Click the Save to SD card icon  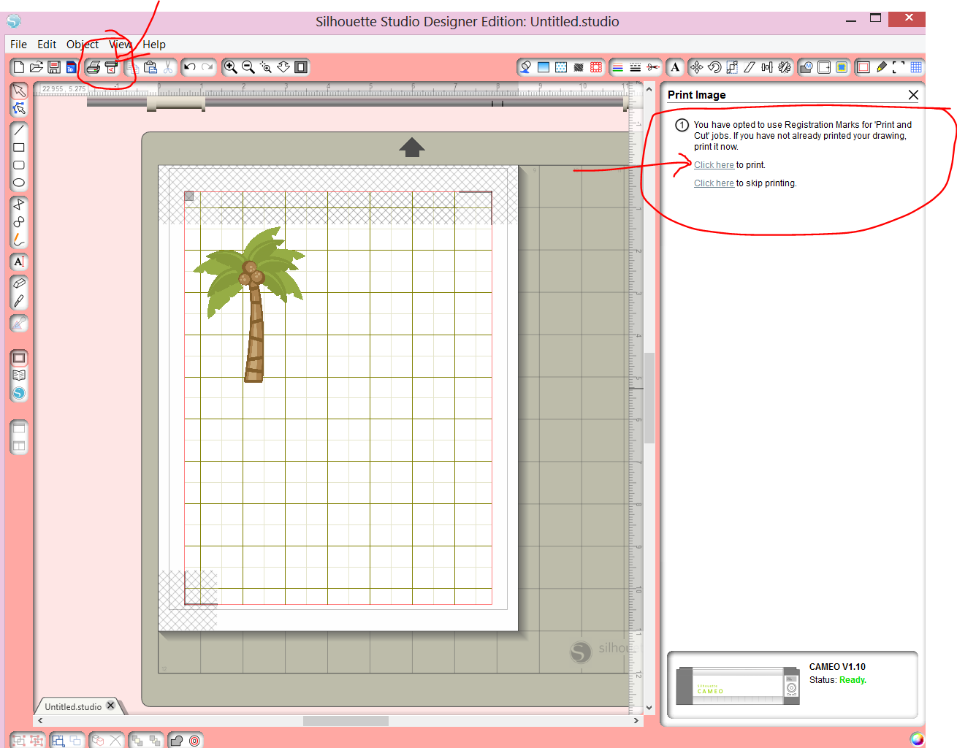(71, 67)
